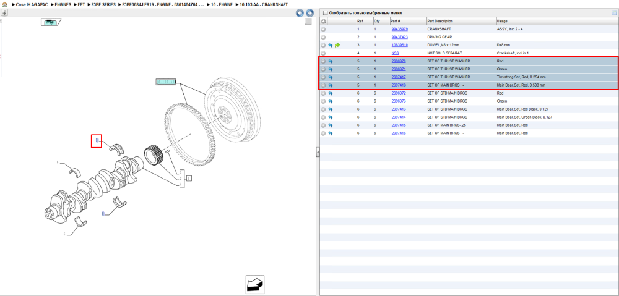Click the plus icon in the NSS row

pos(323,53)
